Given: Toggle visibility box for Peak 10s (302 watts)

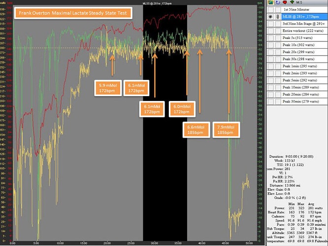Looking at the screenshot, I should click(x=270, y=45).
